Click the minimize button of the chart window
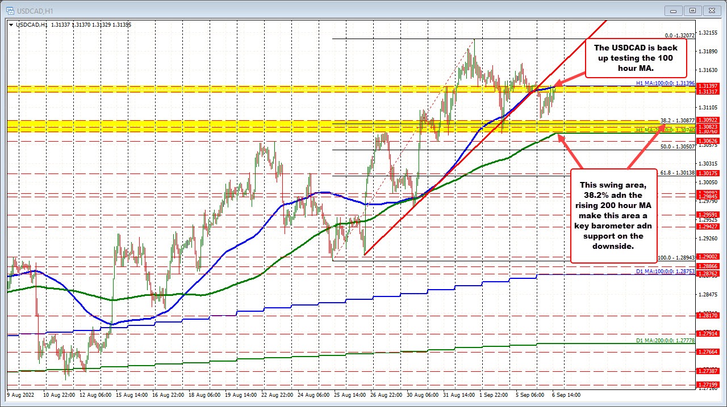 pos(672,10)
